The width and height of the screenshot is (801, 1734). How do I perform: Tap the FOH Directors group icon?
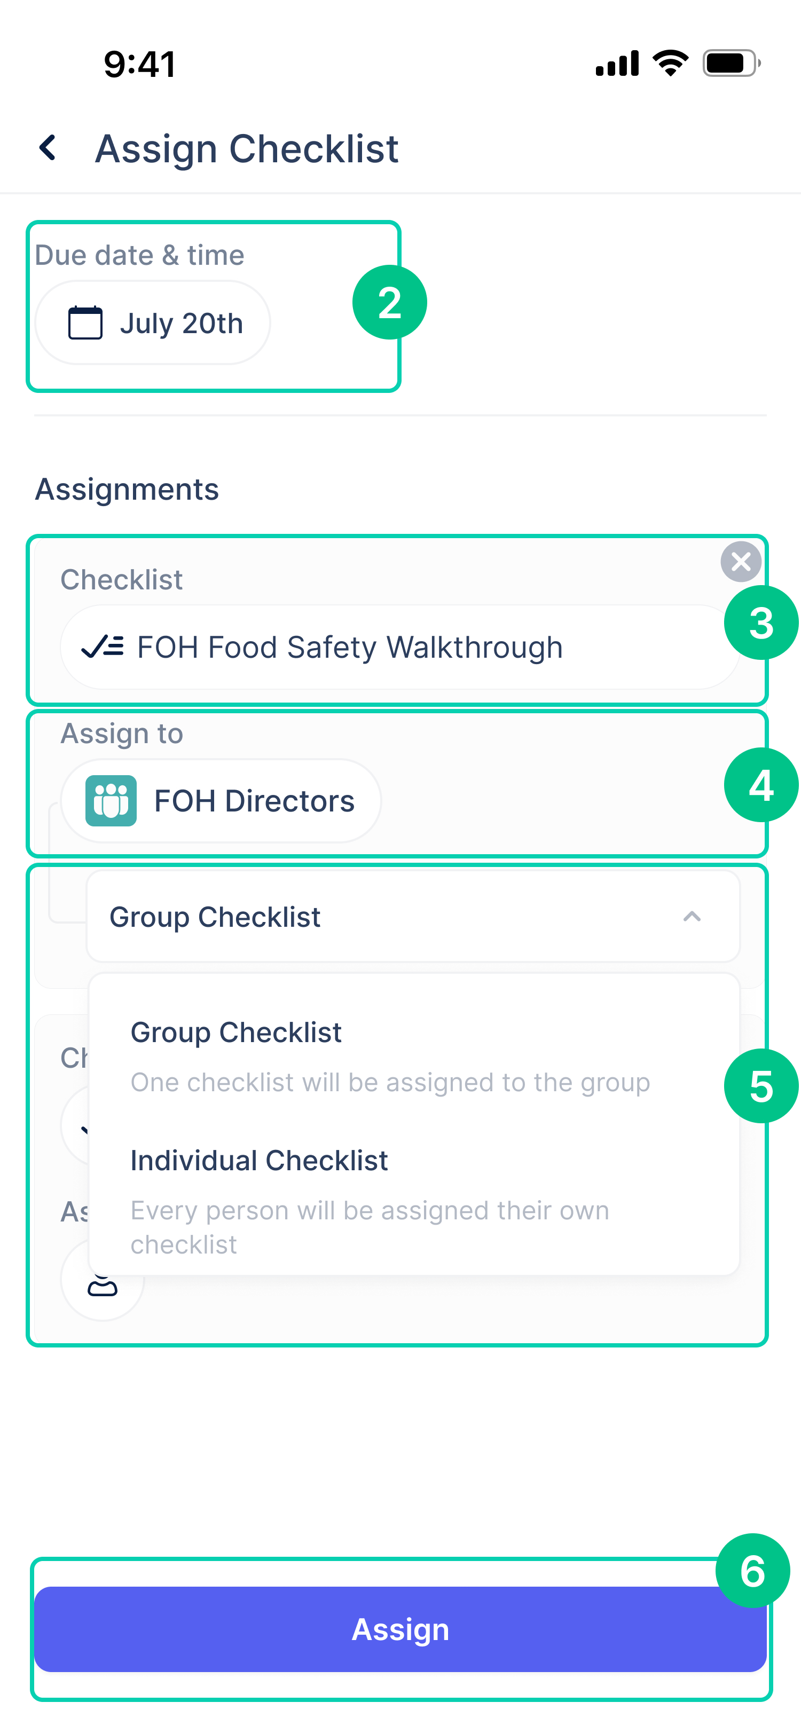[x=113, y=800]
